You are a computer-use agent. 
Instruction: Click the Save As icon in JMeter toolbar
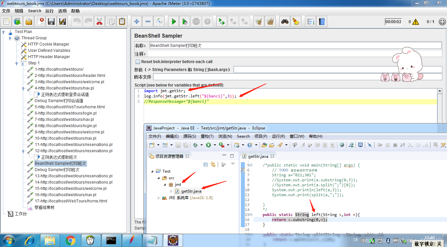point(63,22)
